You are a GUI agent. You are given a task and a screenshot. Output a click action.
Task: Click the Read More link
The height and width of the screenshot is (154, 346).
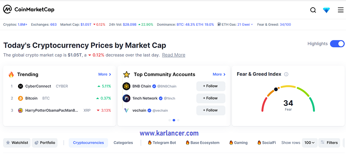pos(174,55)
